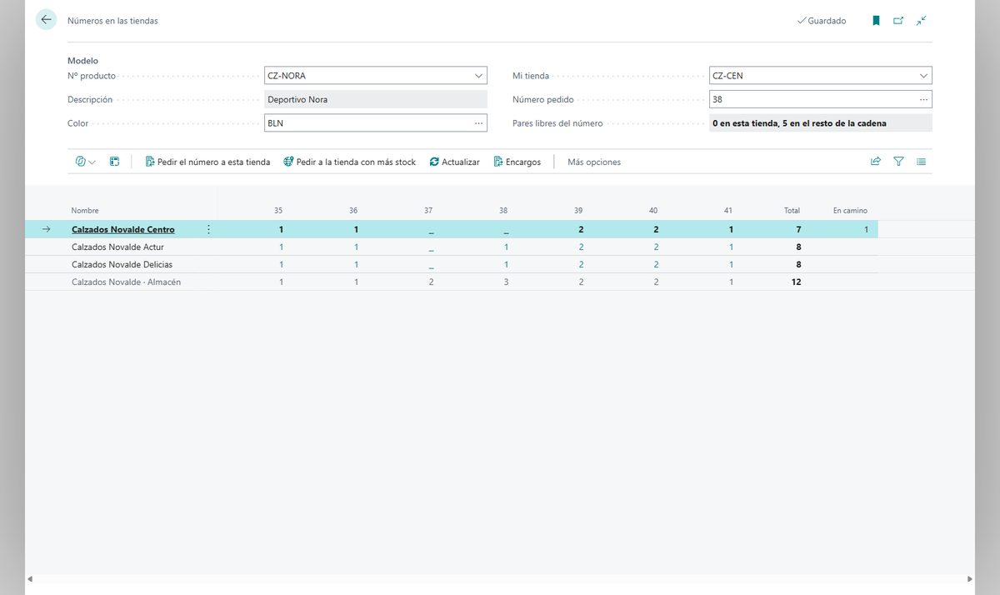Expand the Nº producto dropdown
Screen dimensions: 1000x595
pos(479,76)
